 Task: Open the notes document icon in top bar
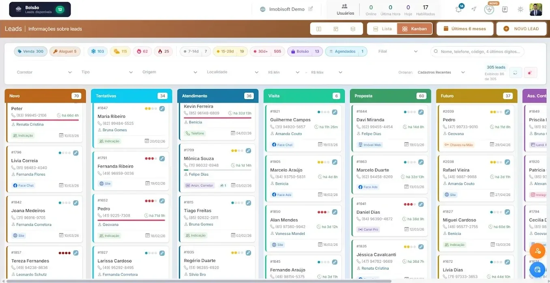[x=505, y=9]
